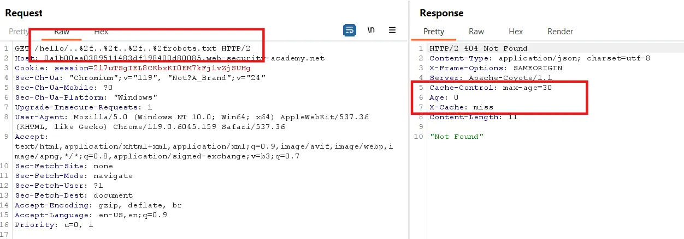This screenshot has height=239, width=684.
Task: Click the "Not Found" response body text
Action: coord(456,137)
